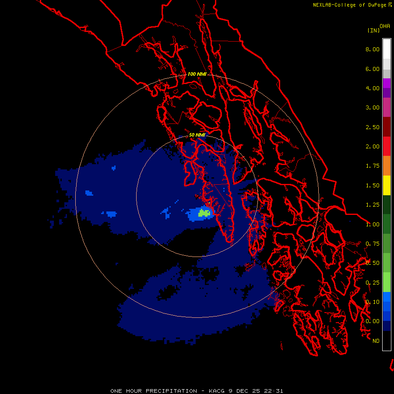Click the 50 NMI range ring label
This screenshot has height=394, width=394.
[x=197, y=135]
